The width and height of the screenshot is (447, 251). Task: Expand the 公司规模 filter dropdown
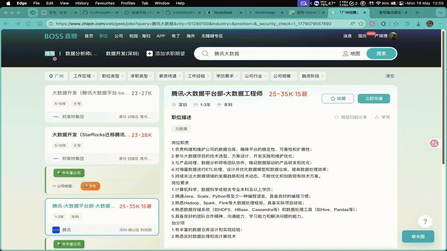[284, 76]
